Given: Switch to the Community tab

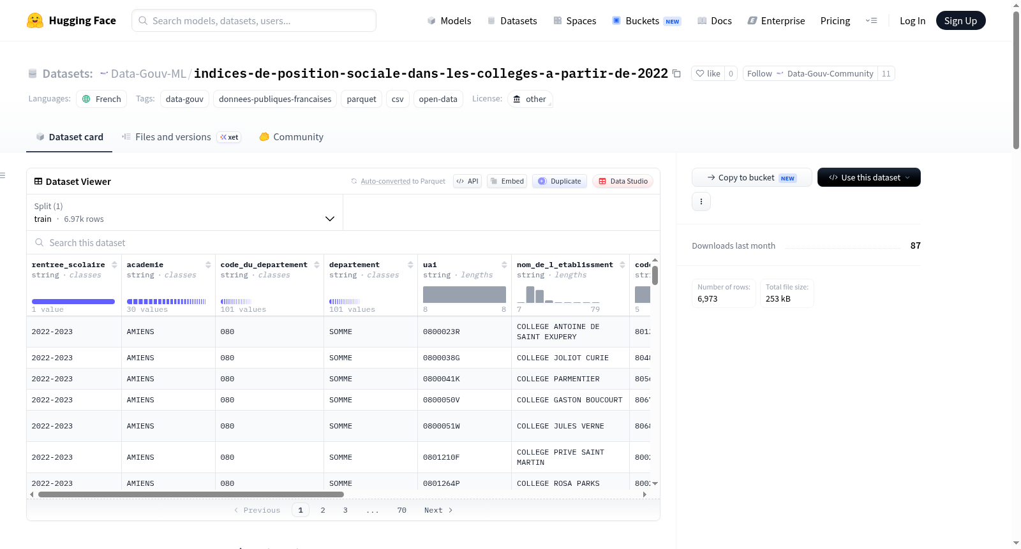Looking at the screenshot, I should [291, 136].
